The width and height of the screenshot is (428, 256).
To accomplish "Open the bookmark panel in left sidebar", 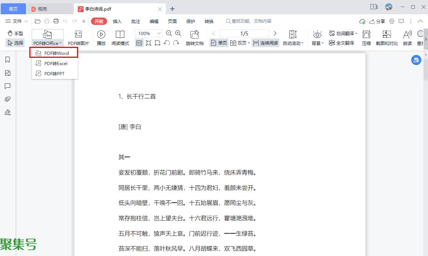I will point(7,60).
